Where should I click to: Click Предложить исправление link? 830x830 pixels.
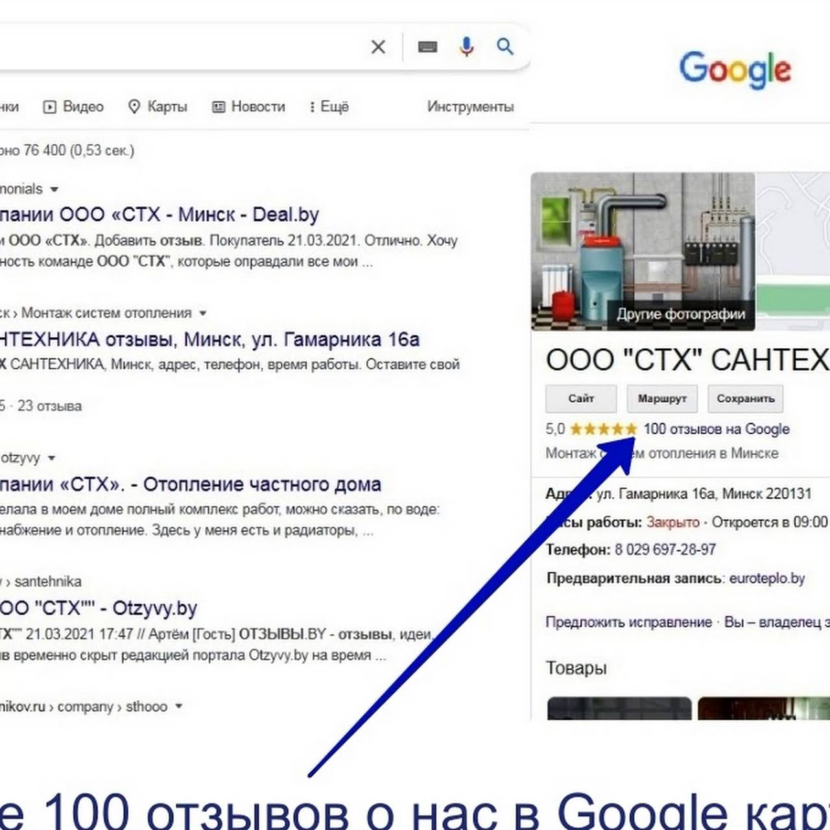(x=628, y=622)
